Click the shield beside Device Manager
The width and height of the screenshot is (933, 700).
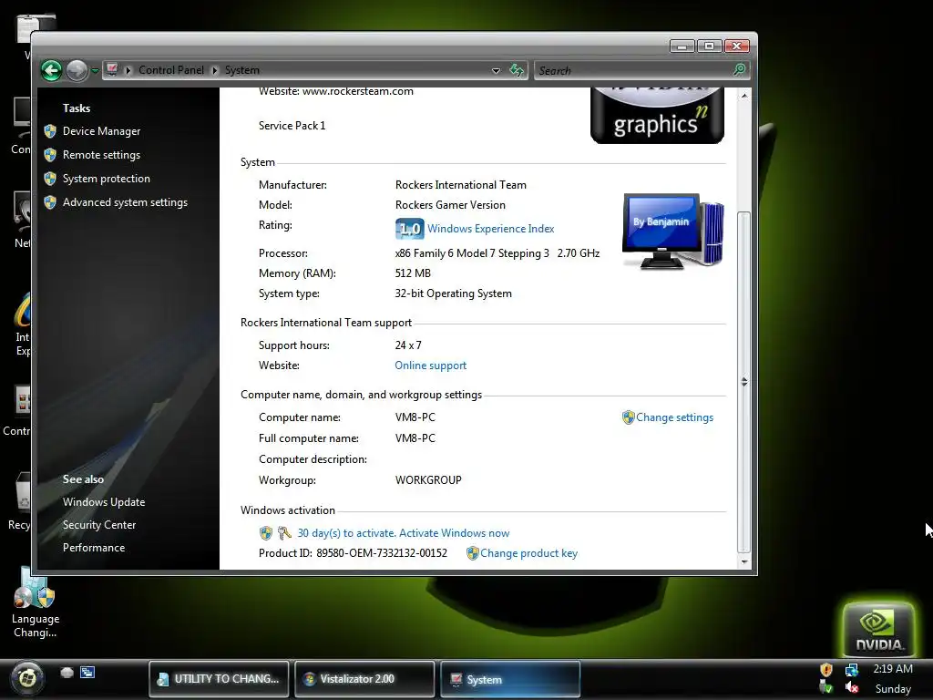50,131
